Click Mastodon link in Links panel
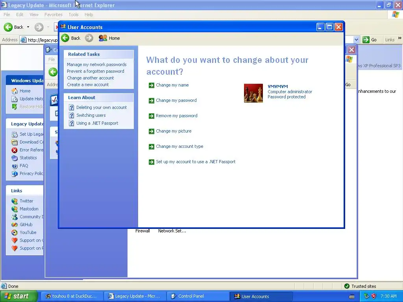 29,209
